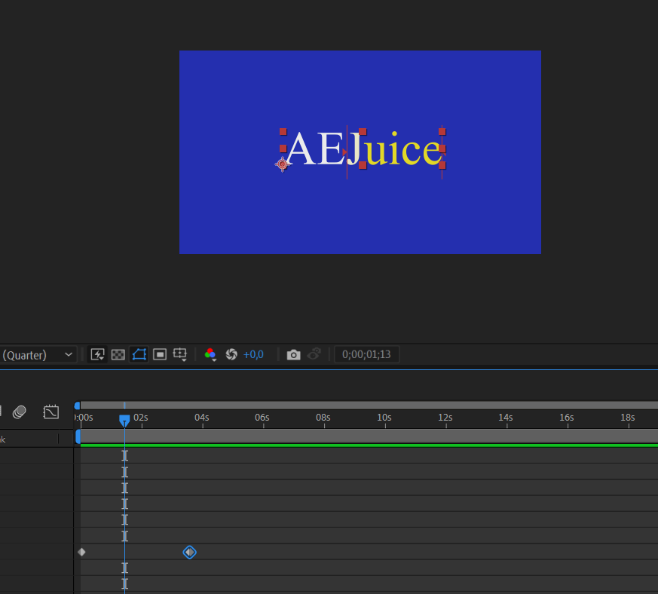Click the +0,0 exposure value
The image size is (658, 594).
coord(253,355)
